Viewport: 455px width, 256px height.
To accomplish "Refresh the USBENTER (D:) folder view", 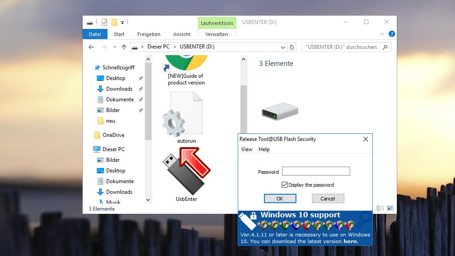I will pos(292,47).
